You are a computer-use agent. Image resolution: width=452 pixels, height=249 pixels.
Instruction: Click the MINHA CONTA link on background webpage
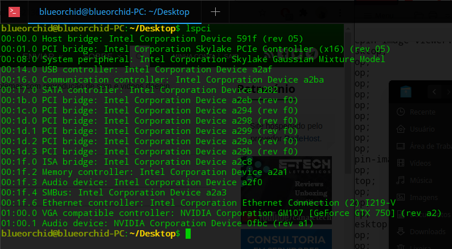click(194, 56)
